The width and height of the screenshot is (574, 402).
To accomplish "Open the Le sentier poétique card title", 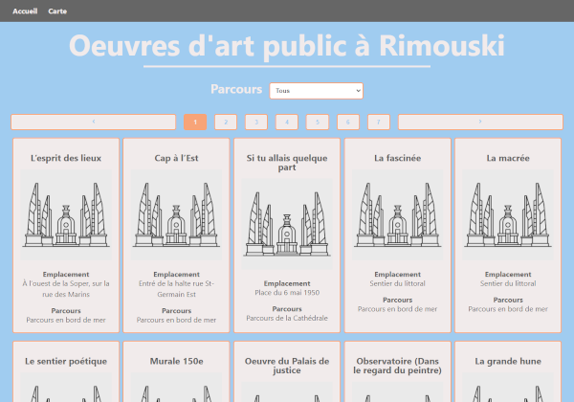I will pos(66,362).
